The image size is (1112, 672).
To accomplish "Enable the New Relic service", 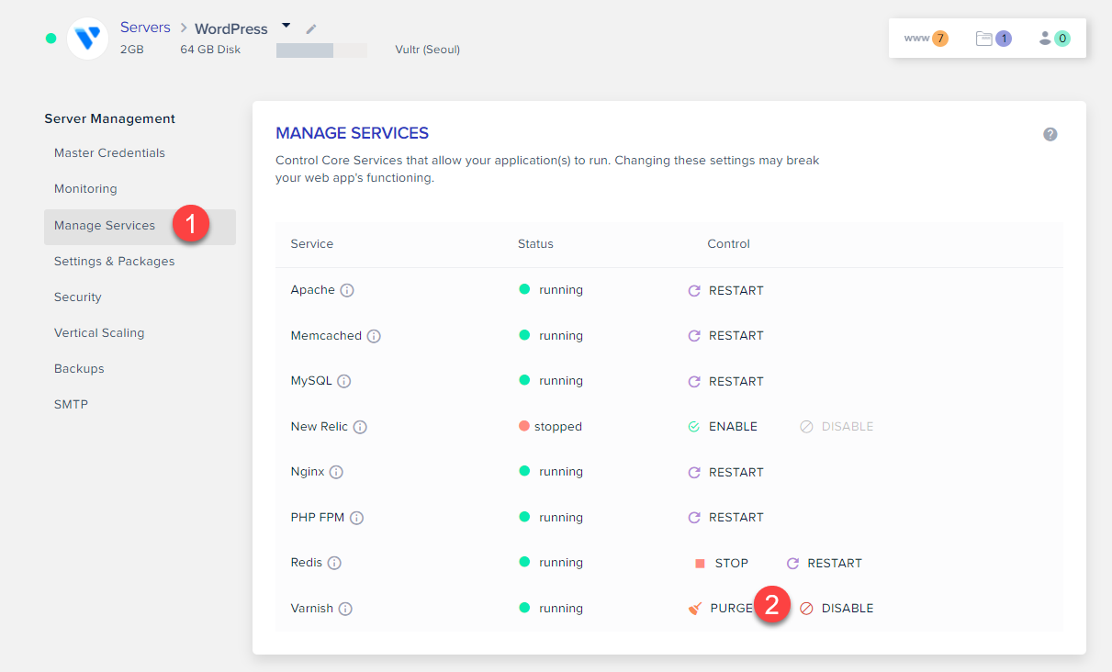I will pyautogui.click(x=723, y=427).
